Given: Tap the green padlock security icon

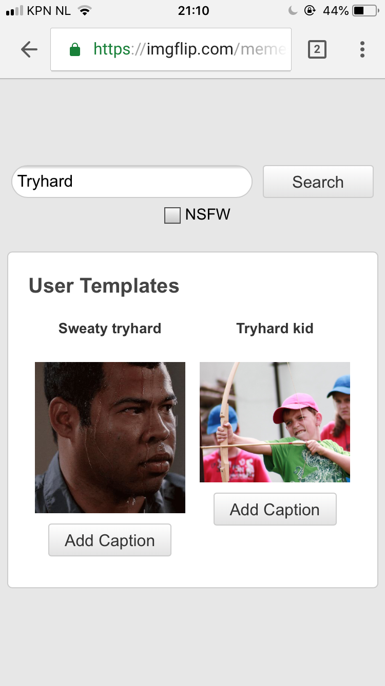Looking at the screenshot, I should 75,49.
